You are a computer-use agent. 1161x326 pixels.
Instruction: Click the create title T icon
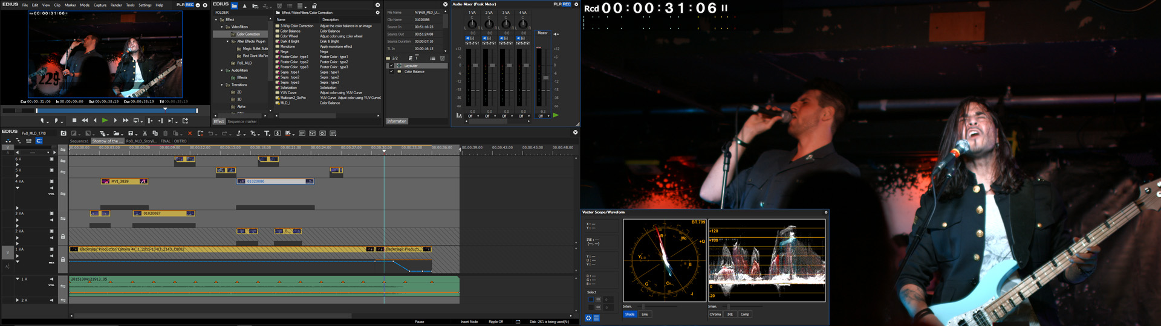(x=267, y=133)
